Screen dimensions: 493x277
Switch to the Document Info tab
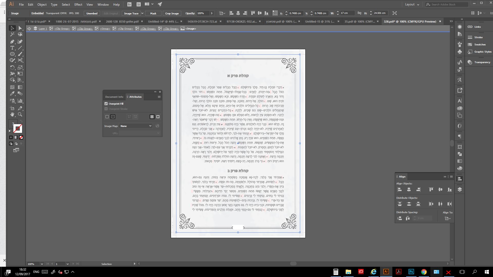click(114, 97)
